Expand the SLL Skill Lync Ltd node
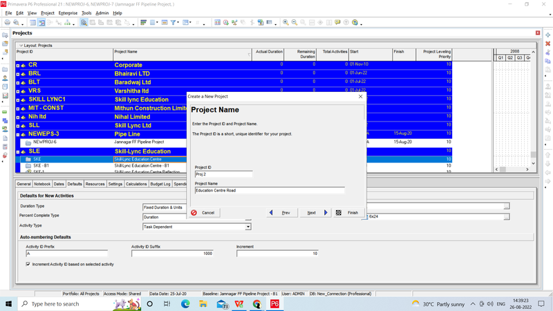Screen dimensions: 553x311 tap(18, 126)
